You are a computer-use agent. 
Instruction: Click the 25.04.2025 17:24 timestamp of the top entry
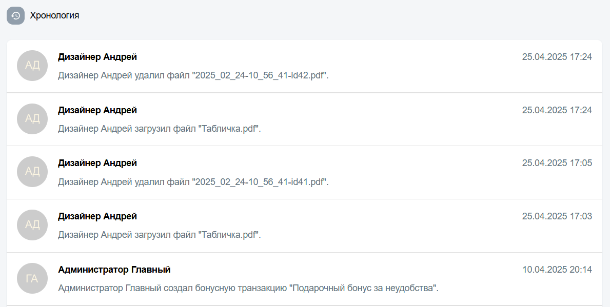click(x=557, y=57)
